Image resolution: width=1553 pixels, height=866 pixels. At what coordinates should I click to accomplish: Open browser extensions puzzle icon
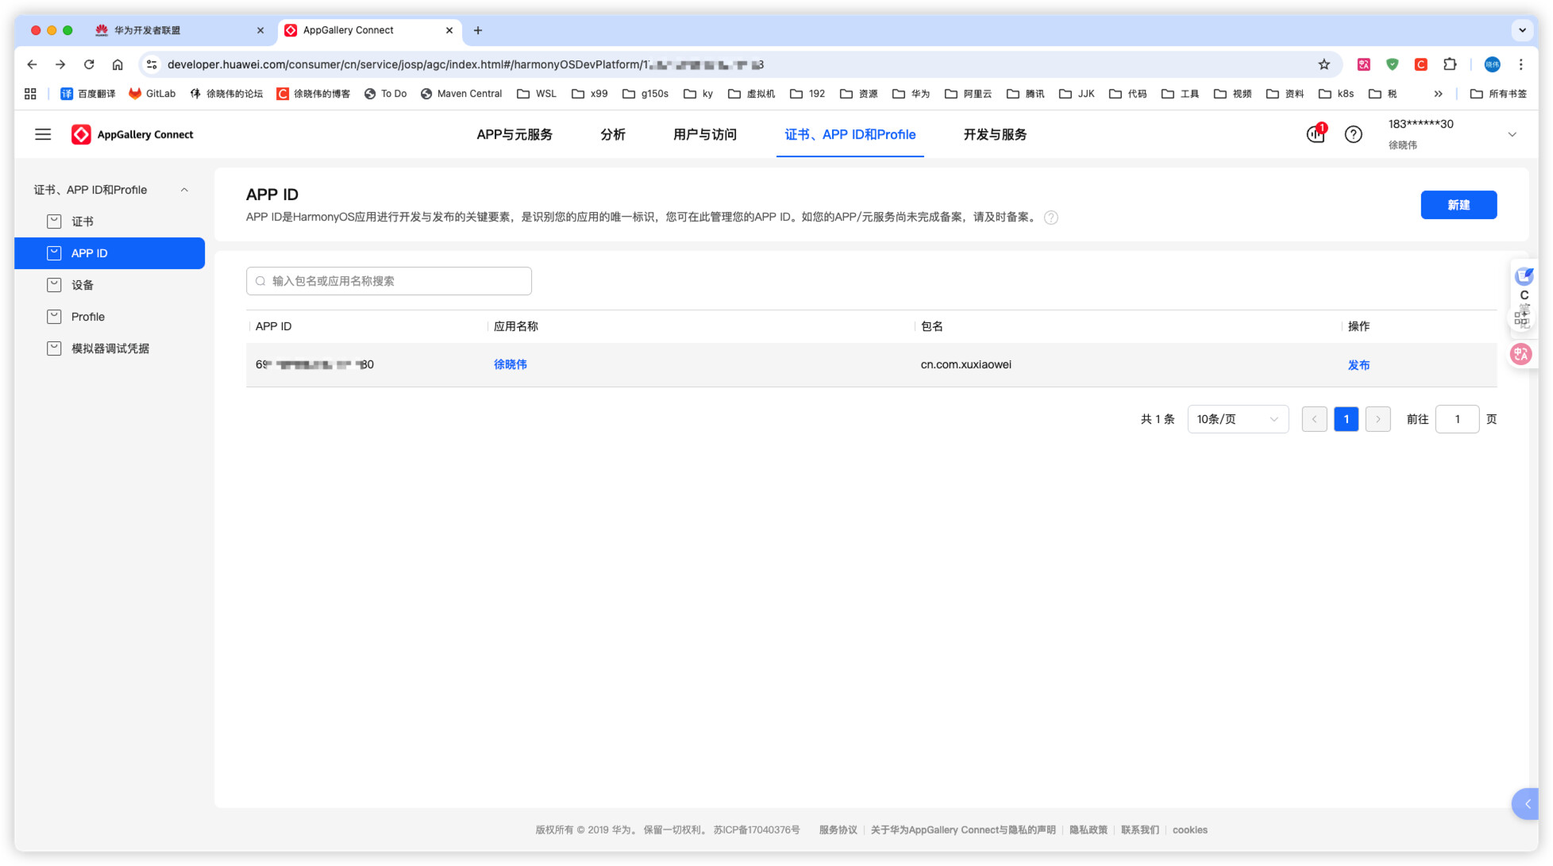point(1450,64)
